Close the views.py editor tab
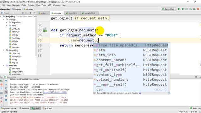201x113 pixels. coord(62,13)
